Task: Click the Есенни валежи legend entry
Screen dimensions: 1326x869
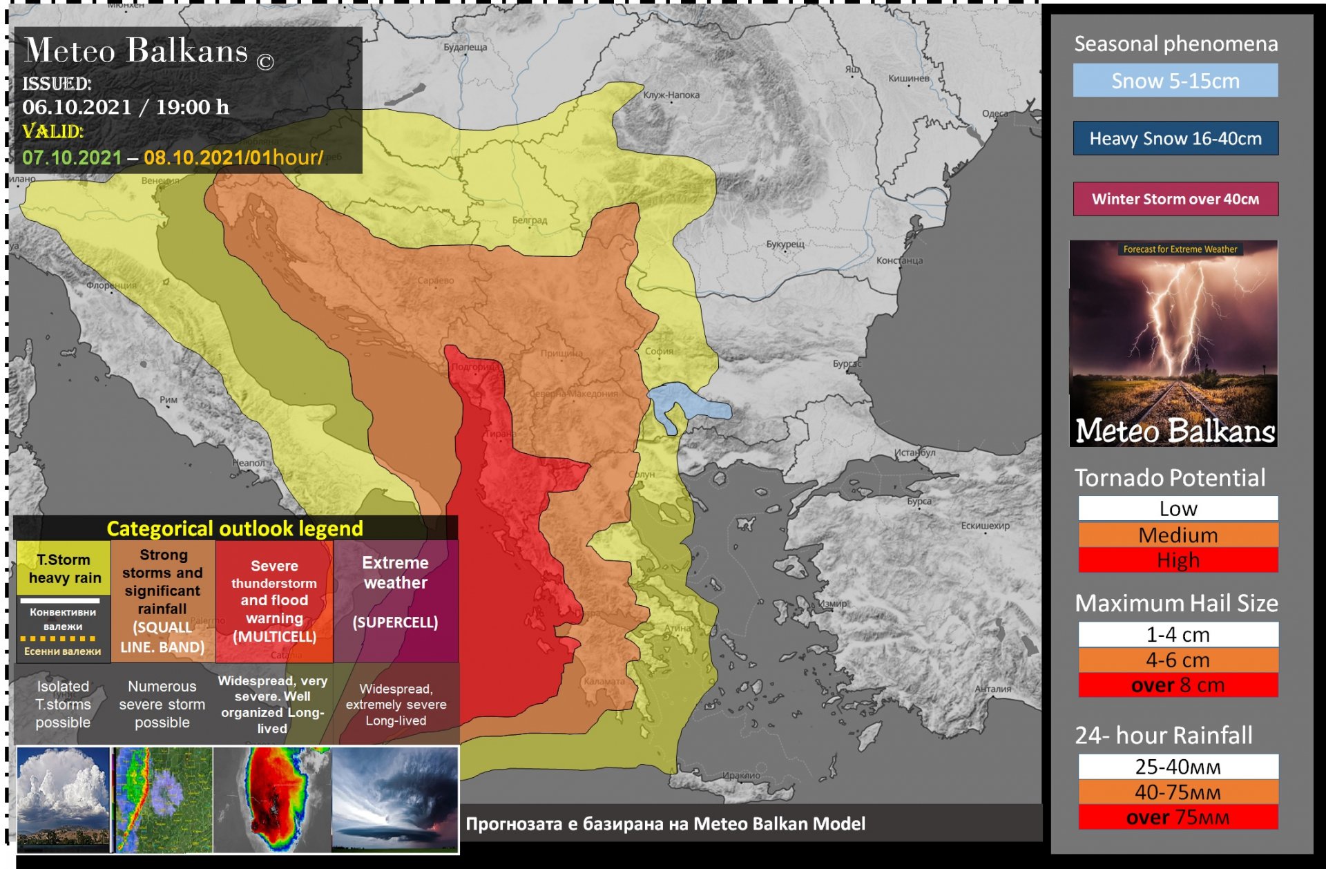Action: (62, 651)
